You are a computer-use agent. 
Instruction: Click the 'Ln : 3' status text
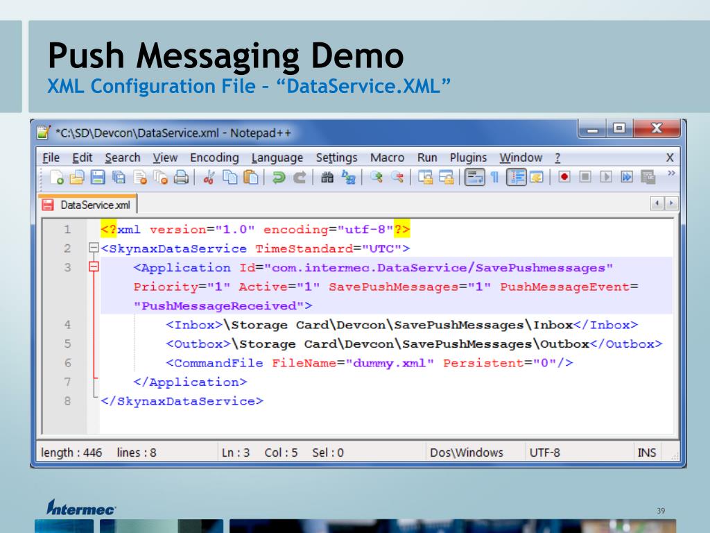click(x=236, y=452)
